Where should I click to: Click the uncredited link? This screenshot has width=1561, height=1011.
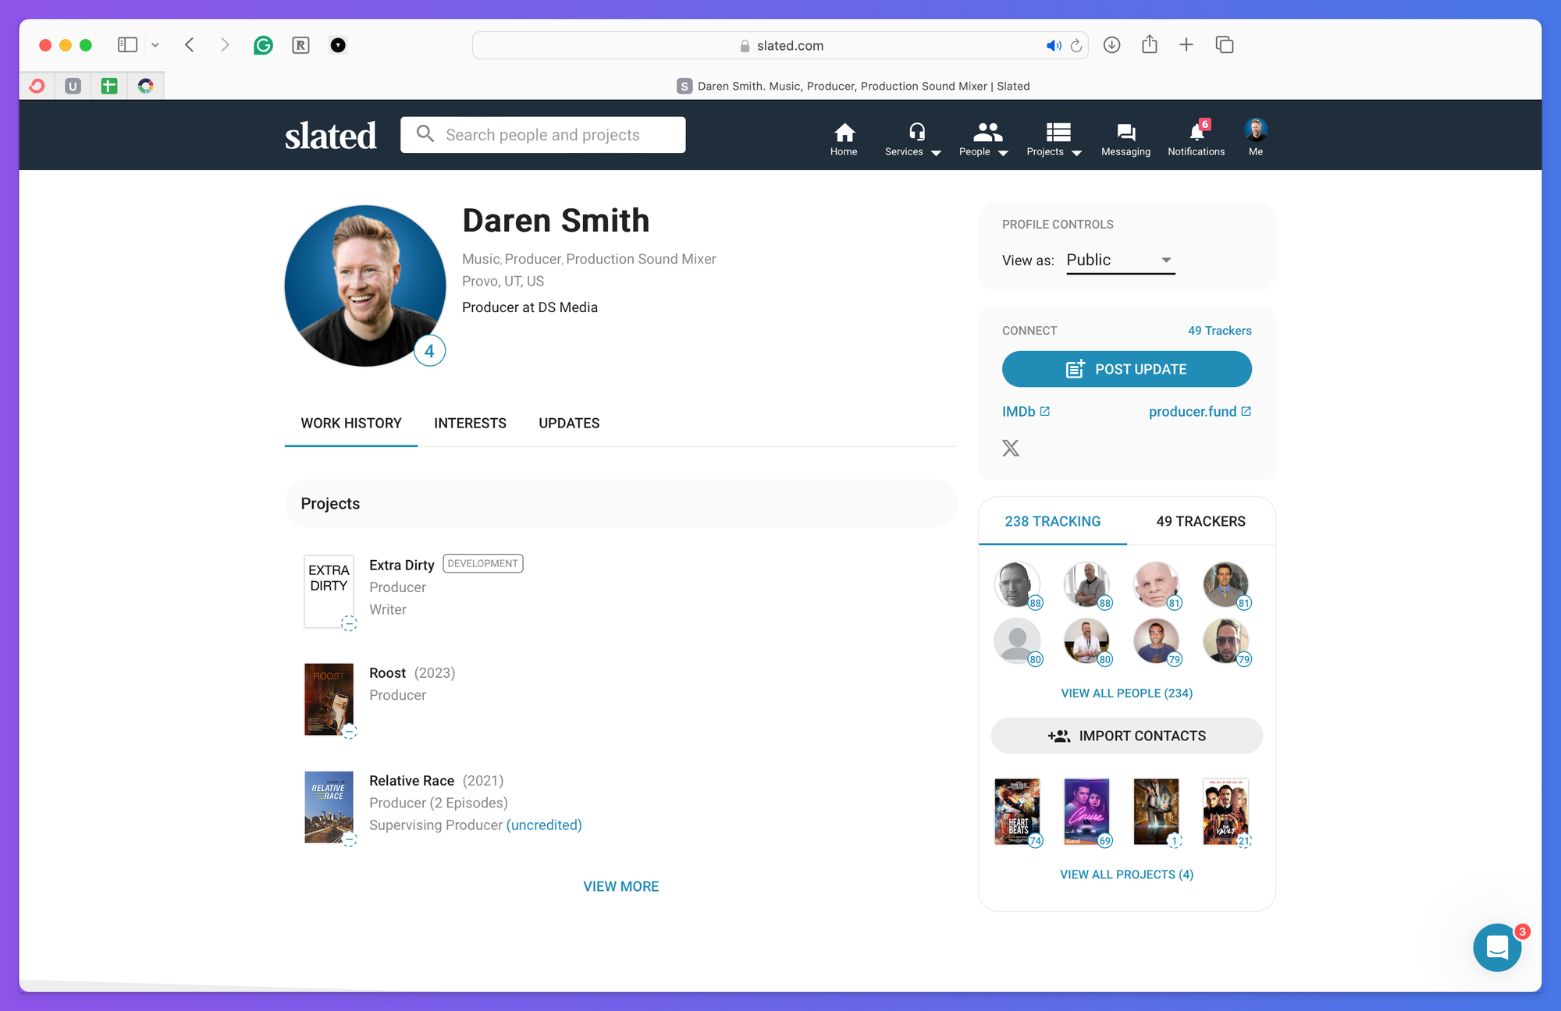544,825
